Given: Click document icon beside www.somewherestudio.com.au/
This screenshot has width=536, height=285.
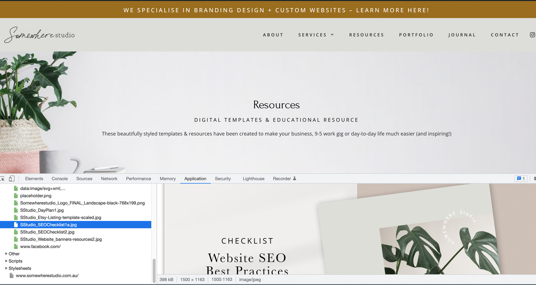Looking at the screenshot, I should [x=11, y=276].
